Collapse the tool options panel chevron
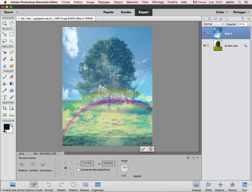Viewport: 252px width, 192px height. point(198,157)
